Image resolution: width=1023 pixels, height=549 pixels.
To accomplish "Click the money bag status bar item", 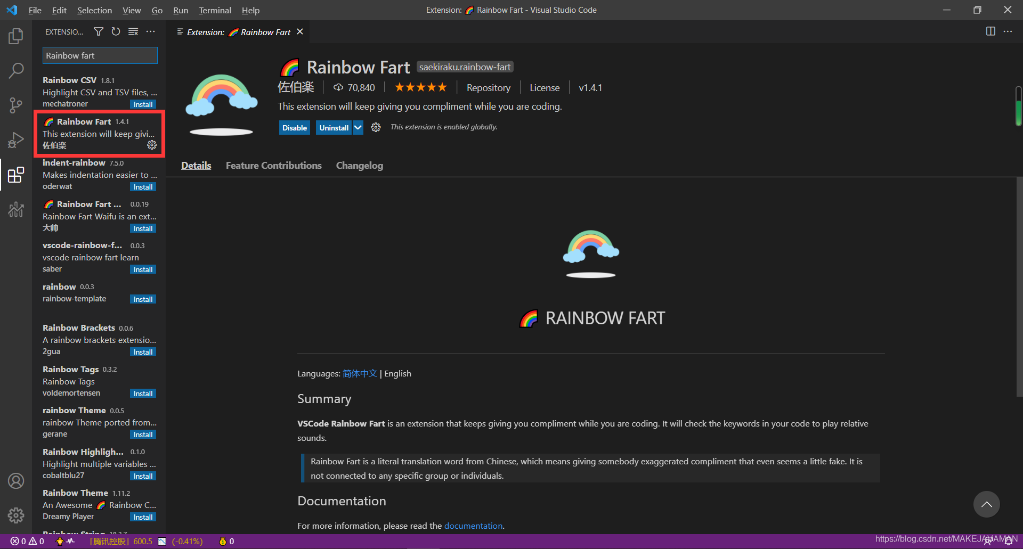I will (x=226, y=541).
